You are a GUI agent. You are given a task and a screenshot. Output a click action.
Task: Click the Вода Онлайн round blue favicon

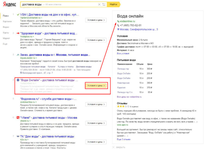pyautogui.click(x=18, y=80)
